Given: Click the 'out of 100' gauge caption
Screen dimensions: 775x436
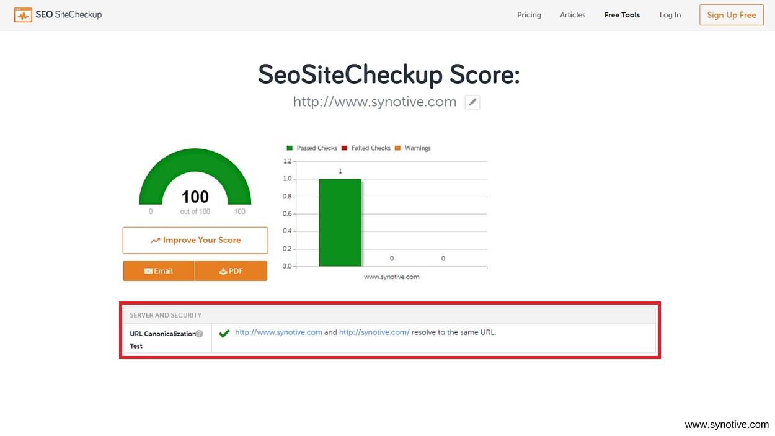Looking at the screenshot, I should pos(195,211).
